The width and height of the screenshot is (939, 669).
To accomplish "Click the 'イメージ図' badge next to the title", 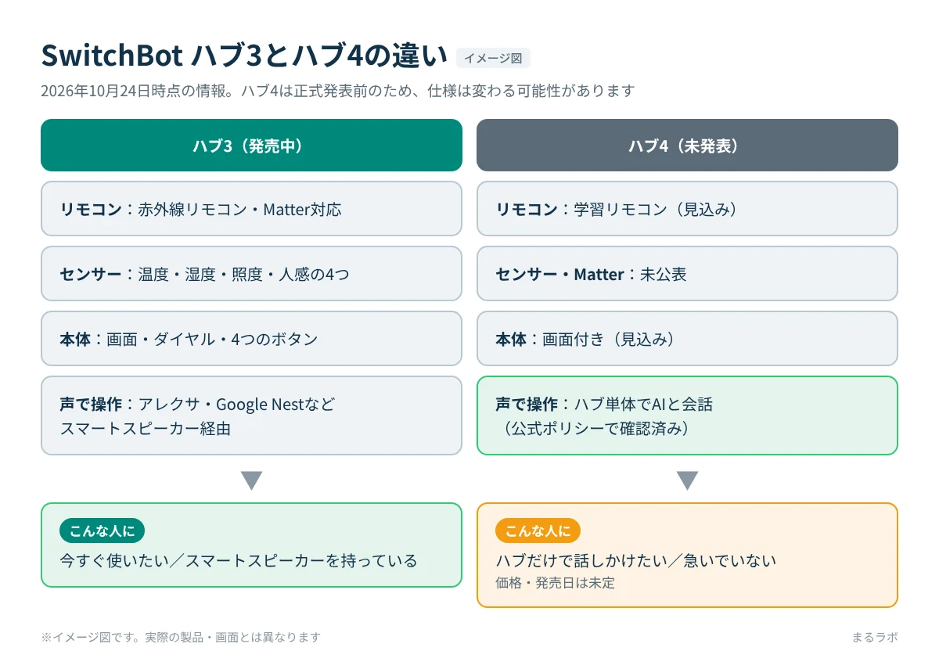I will [x=493, y=58].
